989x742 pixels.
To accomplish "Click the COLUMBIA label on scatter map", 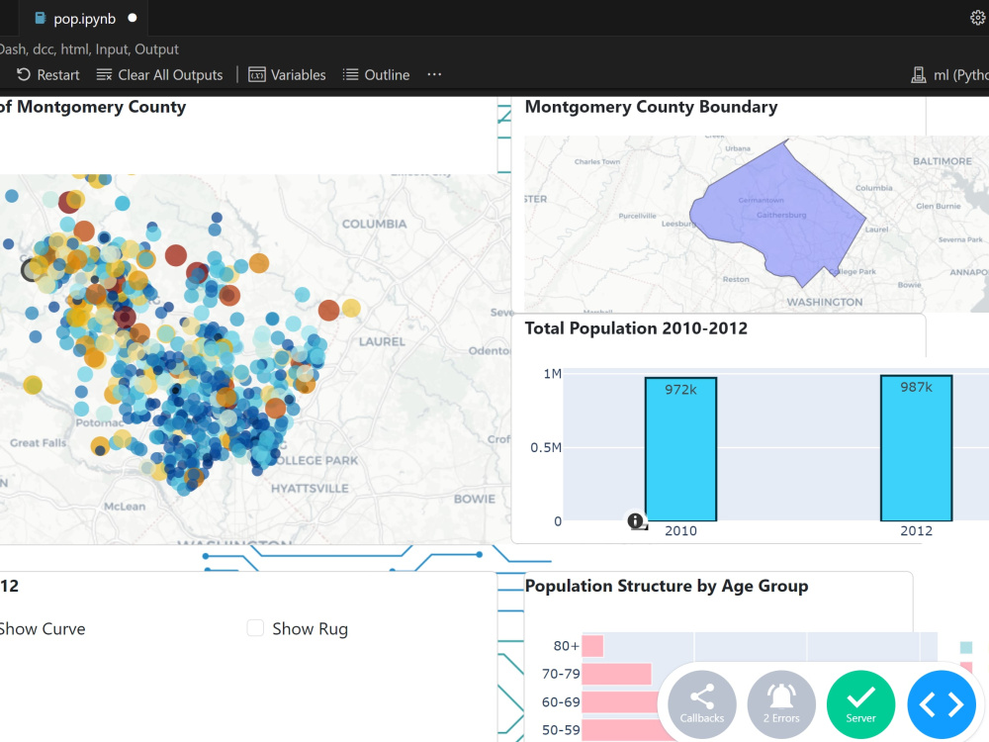I will pos(374,224).
